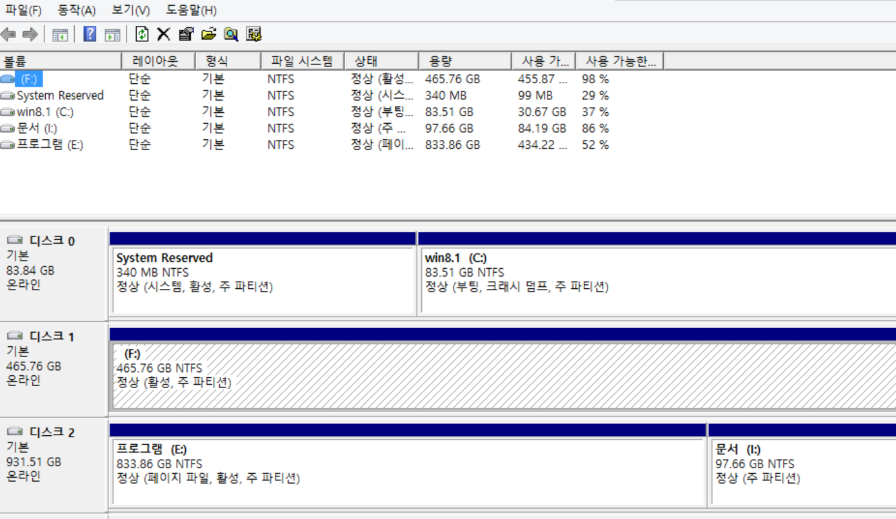Click the disk icon next to 디스크 1

click(x=15, y=336)
